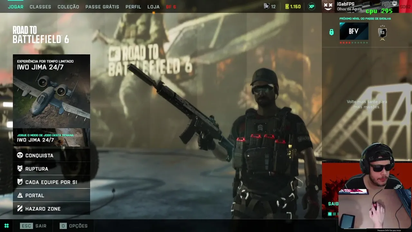Open the BFV battle pass reward

pyautogui.click(x=354, y=31)
